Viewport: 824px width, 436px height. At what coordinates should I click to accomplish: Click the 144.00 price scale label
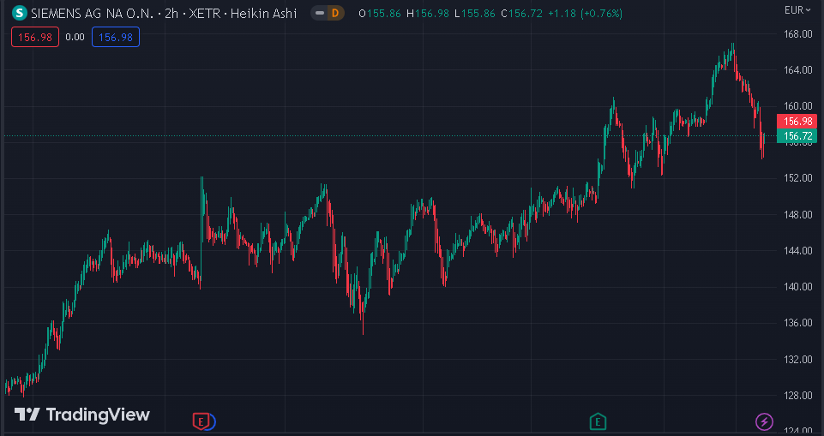797,250
